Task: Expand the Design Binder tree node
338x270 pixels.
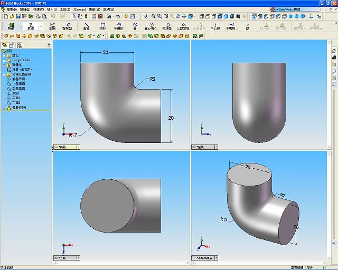Action: pyautogui.click(x=4, y=61)
